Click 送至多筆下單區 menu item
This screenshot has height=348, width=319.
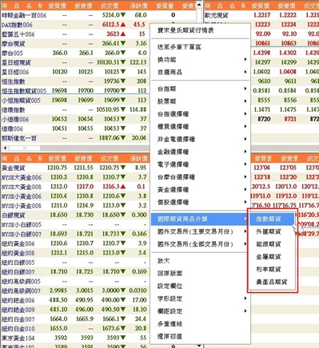[201, 47]
